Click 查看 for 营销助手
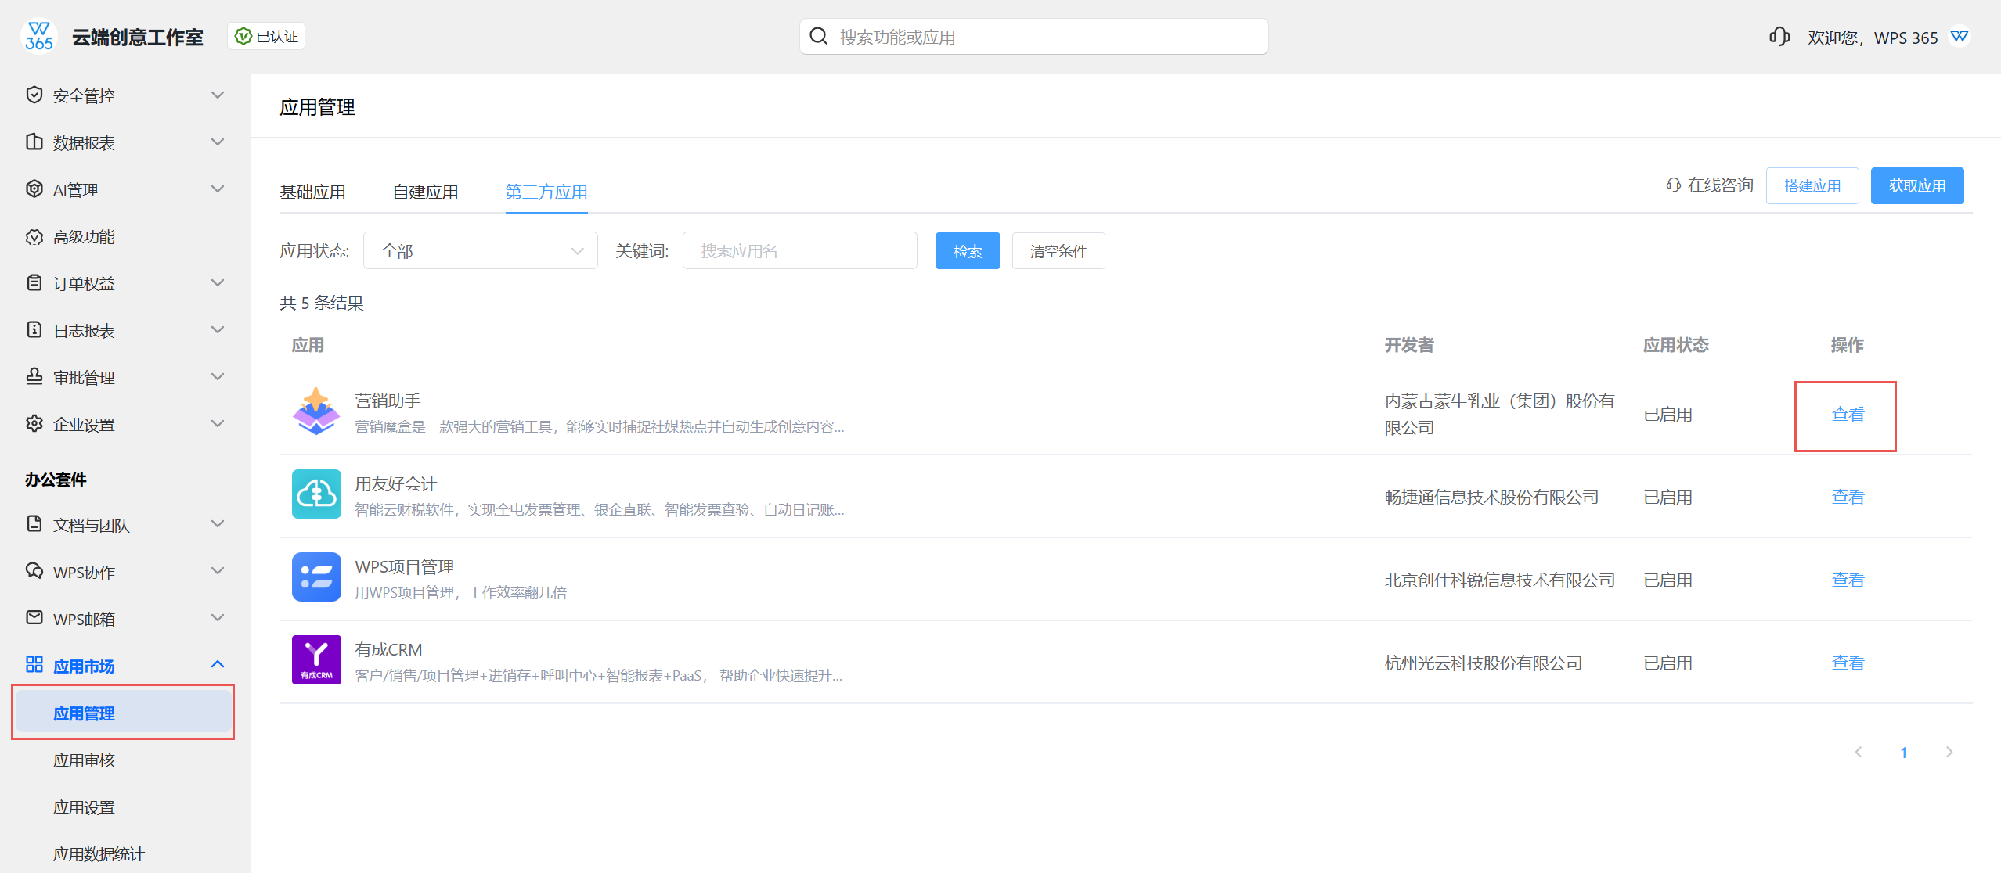Screen dimensions: 2001x873 pyautogui.click(x=1848, y=414)
